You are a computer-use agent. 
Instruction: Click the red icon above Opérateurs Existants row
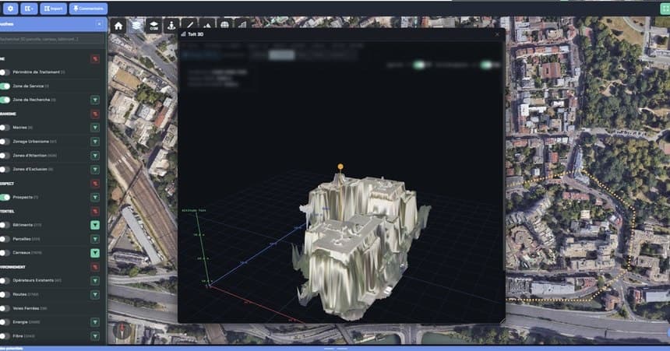tap(95, 267)
